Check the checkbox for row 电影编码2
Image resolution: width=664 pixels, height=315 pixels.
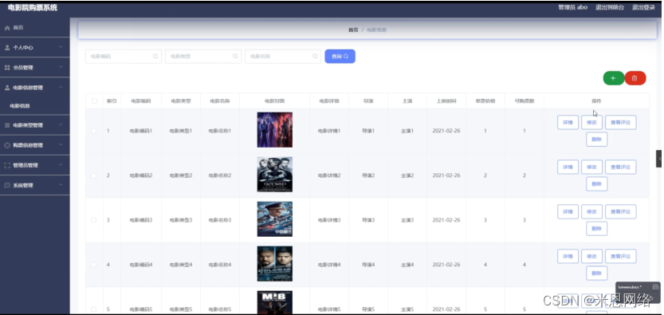pos(94,175)
